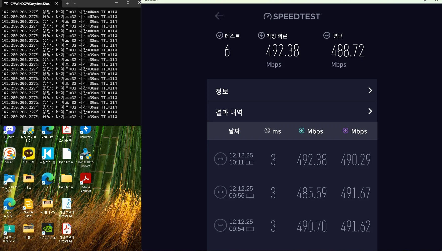The height and width of the screenshot is (251, 442).
Task: Open the 09:54 test result row
Action: click(292, 225)
